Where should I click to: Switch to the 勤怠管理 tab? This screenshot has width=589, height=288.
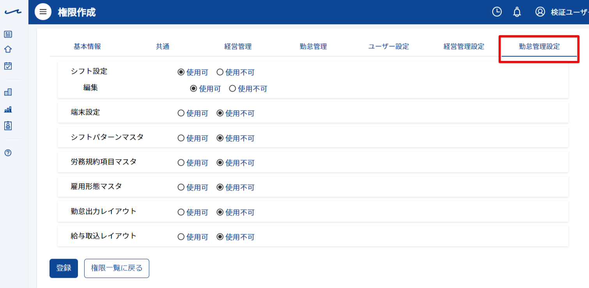coord(313,46)
